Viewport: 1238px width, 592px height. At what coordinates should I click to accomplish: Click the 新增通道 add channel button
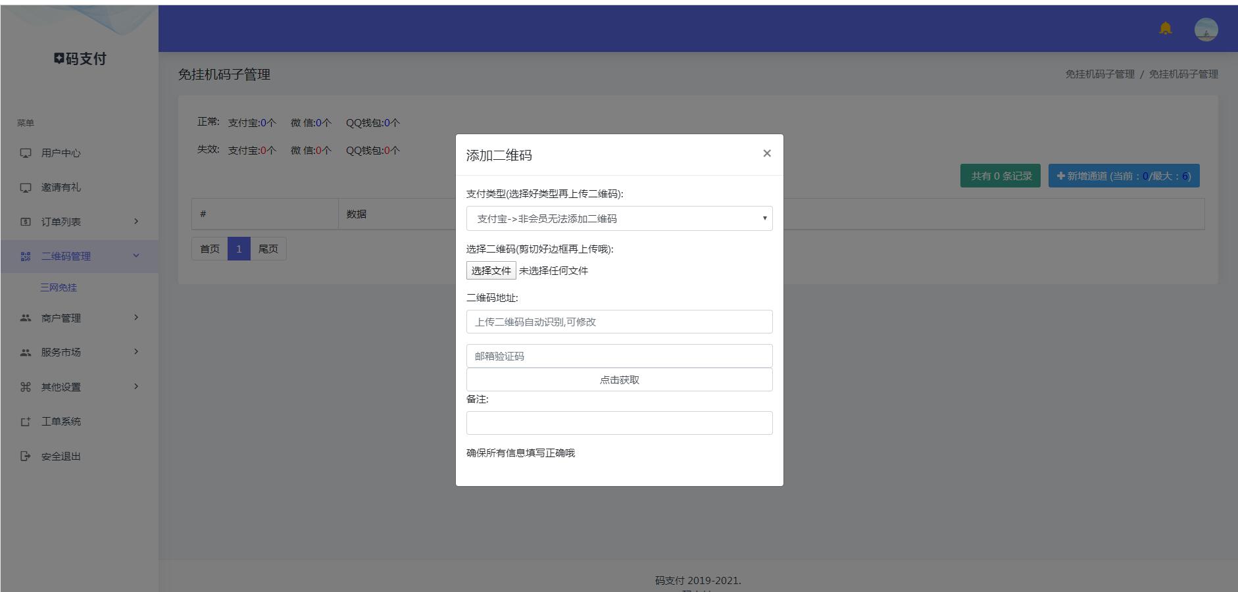1124,176
